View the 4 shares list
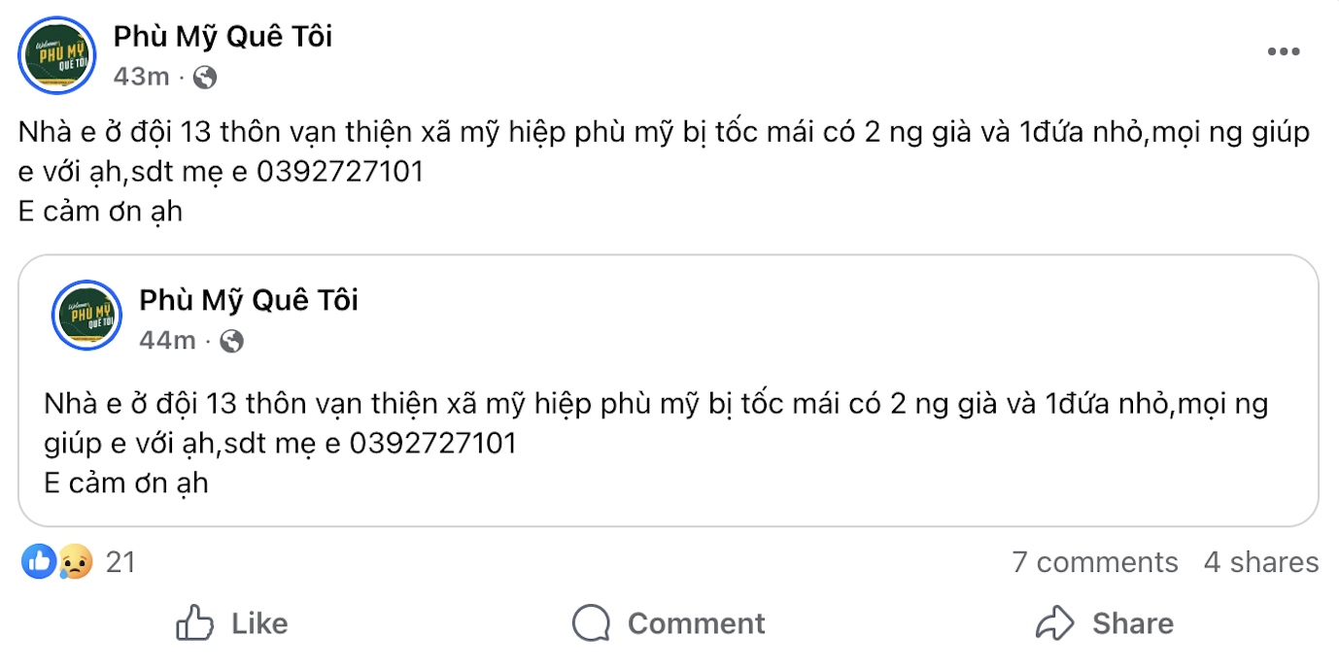This screenshot has height=668, width=1339. click(1259, 561)
